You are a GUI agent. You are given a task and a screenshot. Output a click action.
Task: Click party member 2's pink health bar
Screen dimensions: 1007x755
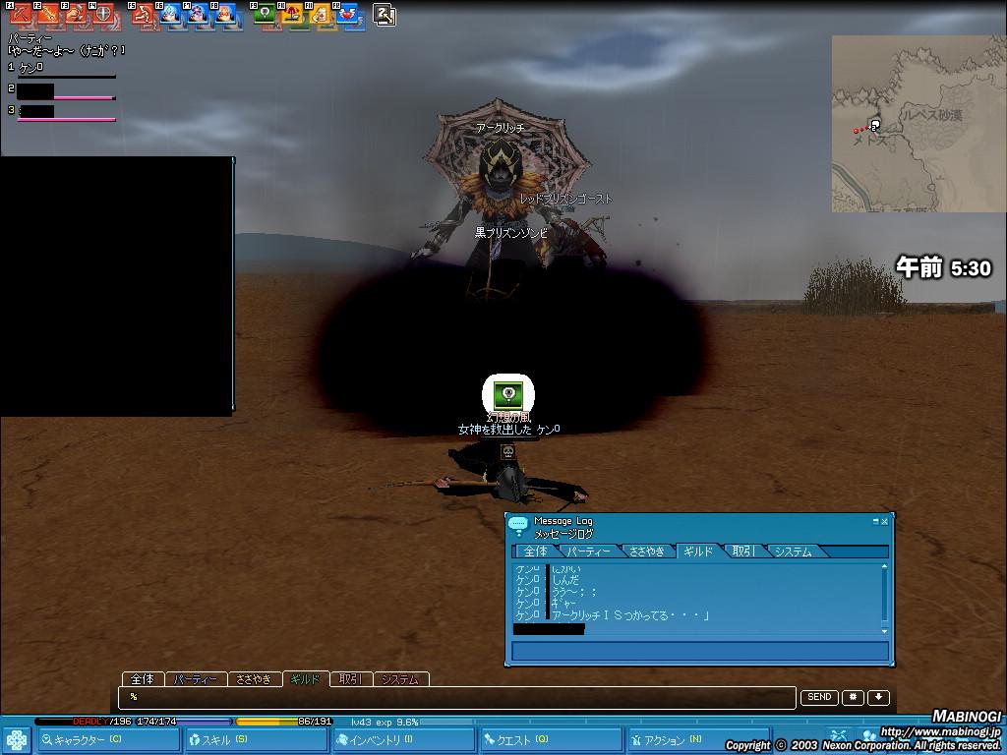click(85, 97)
